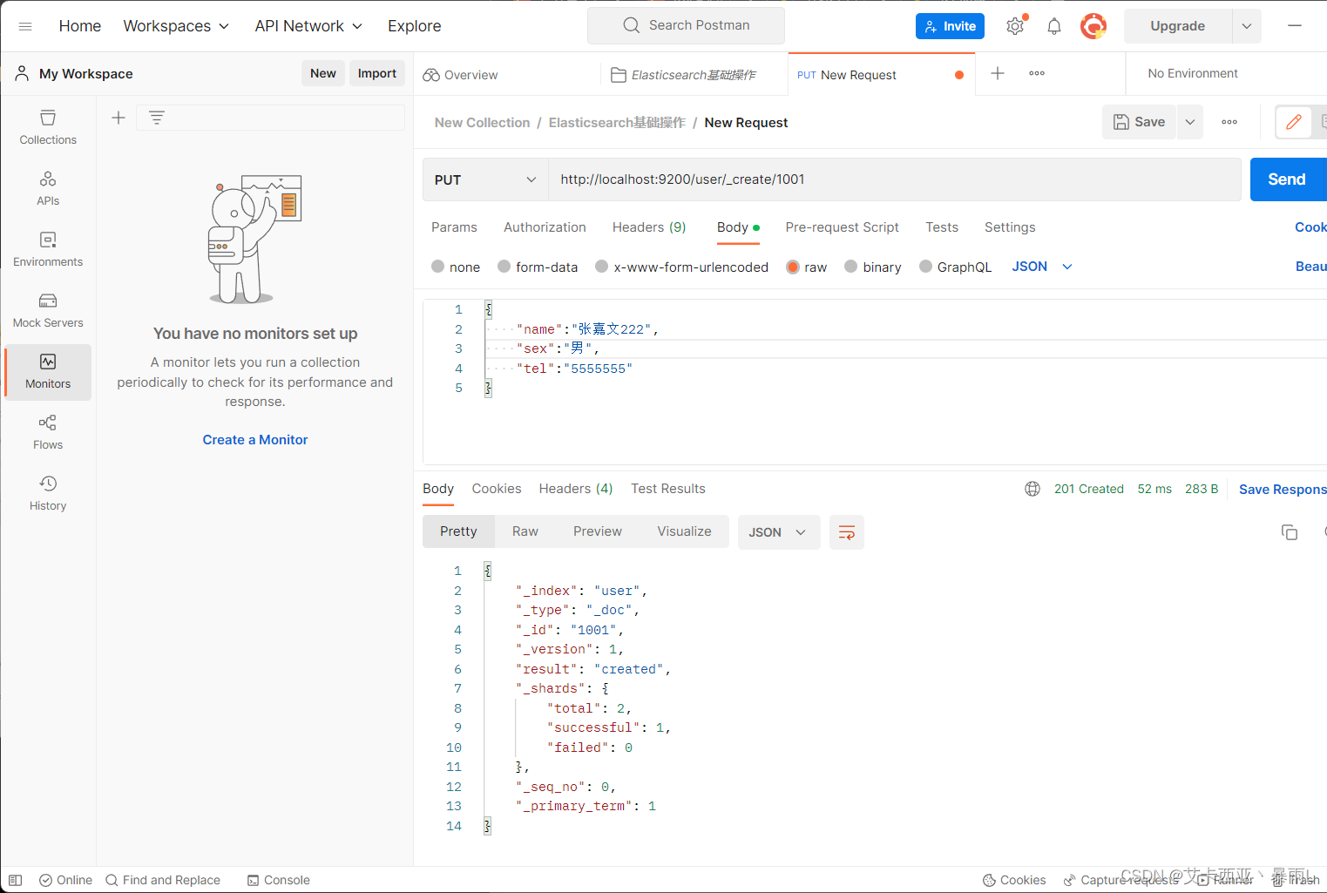Select the form-data body radio

click(x=504, y=267)
